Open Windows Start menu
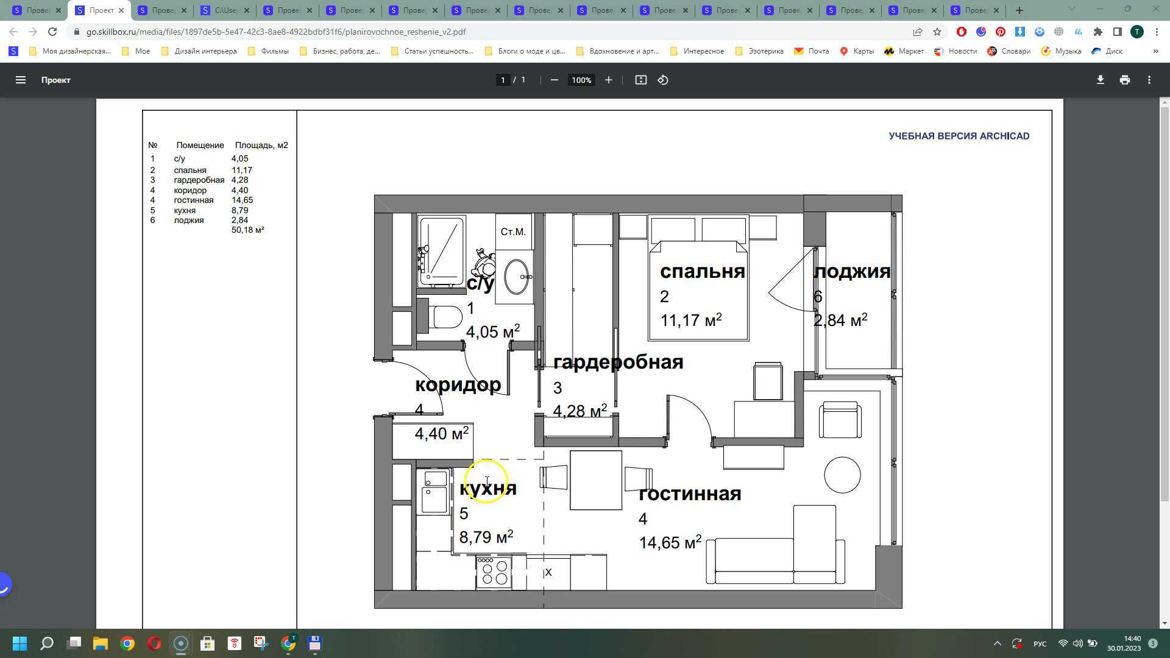 [19, 643]
